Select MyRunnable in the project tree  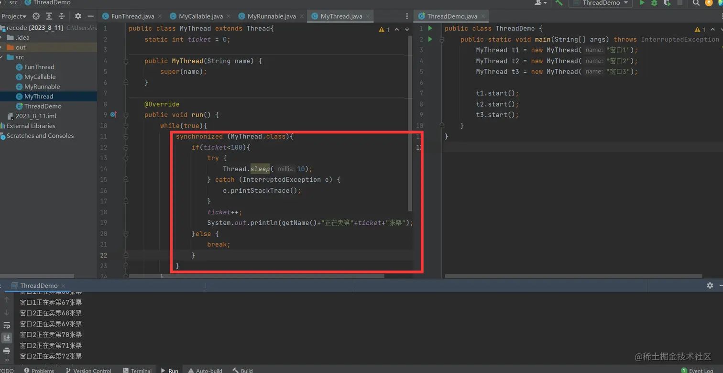[42, 87]
